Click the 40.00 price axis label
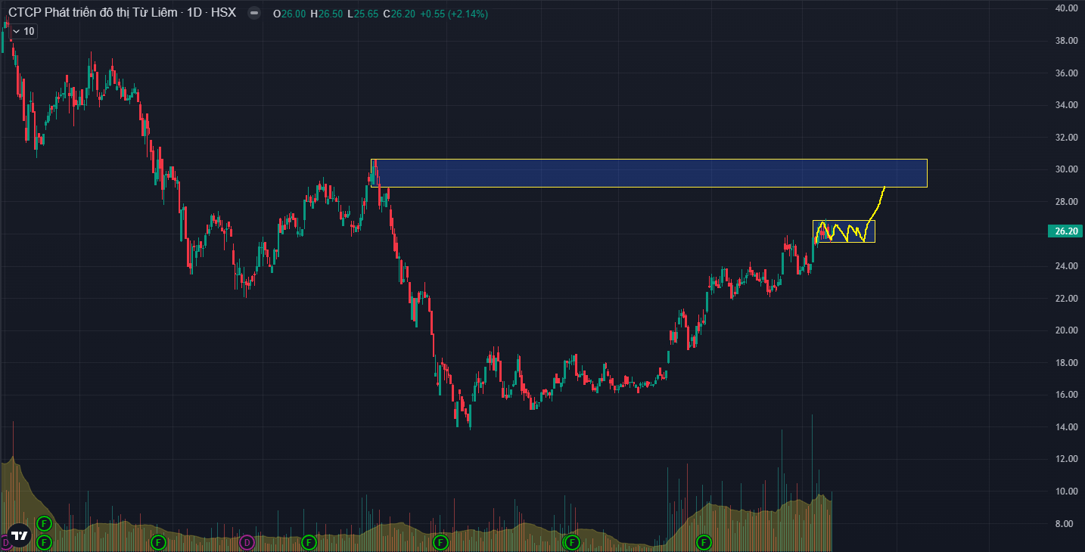Viewport: 1085px width, 552px height. click(x=1066, y=8)
